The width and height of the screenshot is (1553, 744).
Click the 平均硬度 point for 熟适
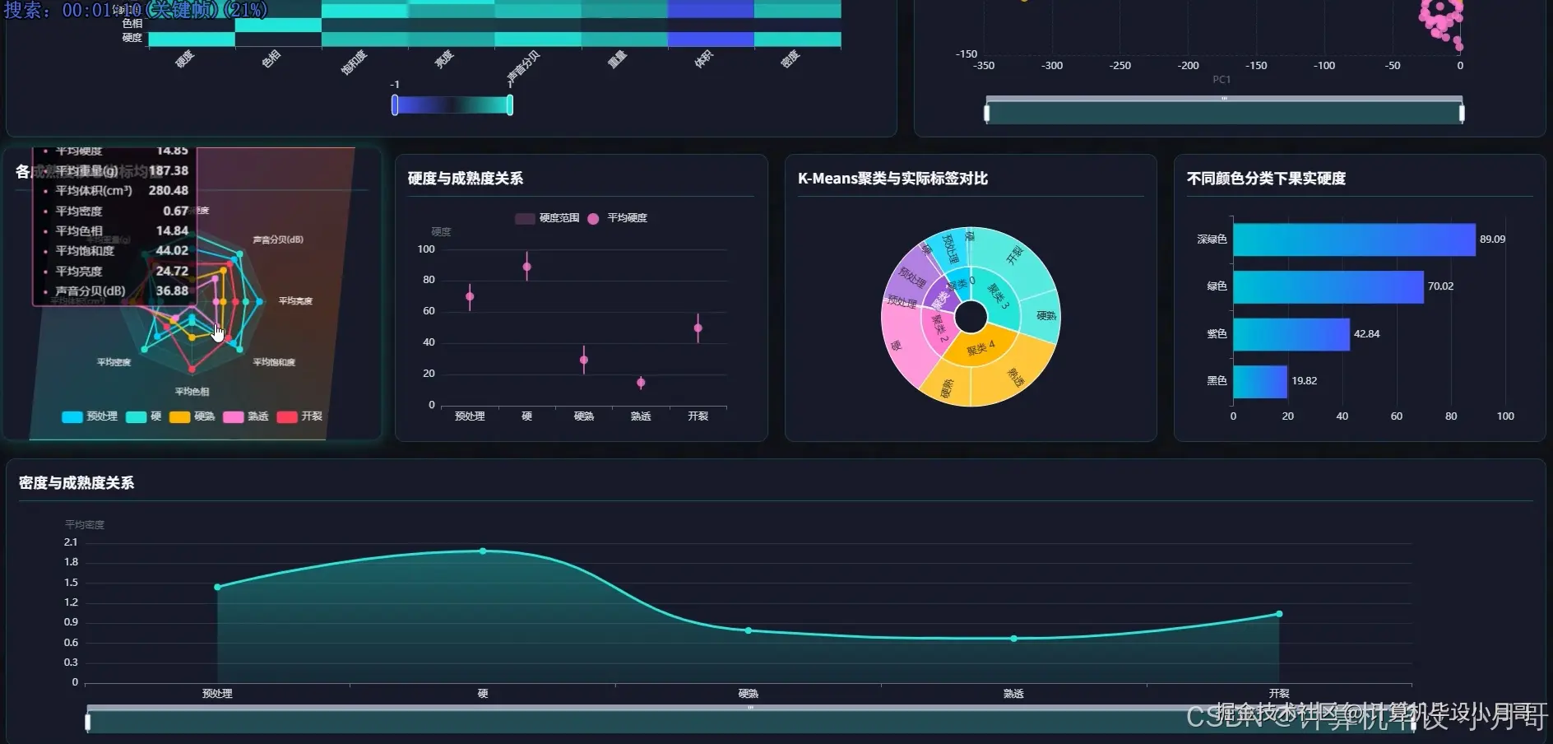641,383
